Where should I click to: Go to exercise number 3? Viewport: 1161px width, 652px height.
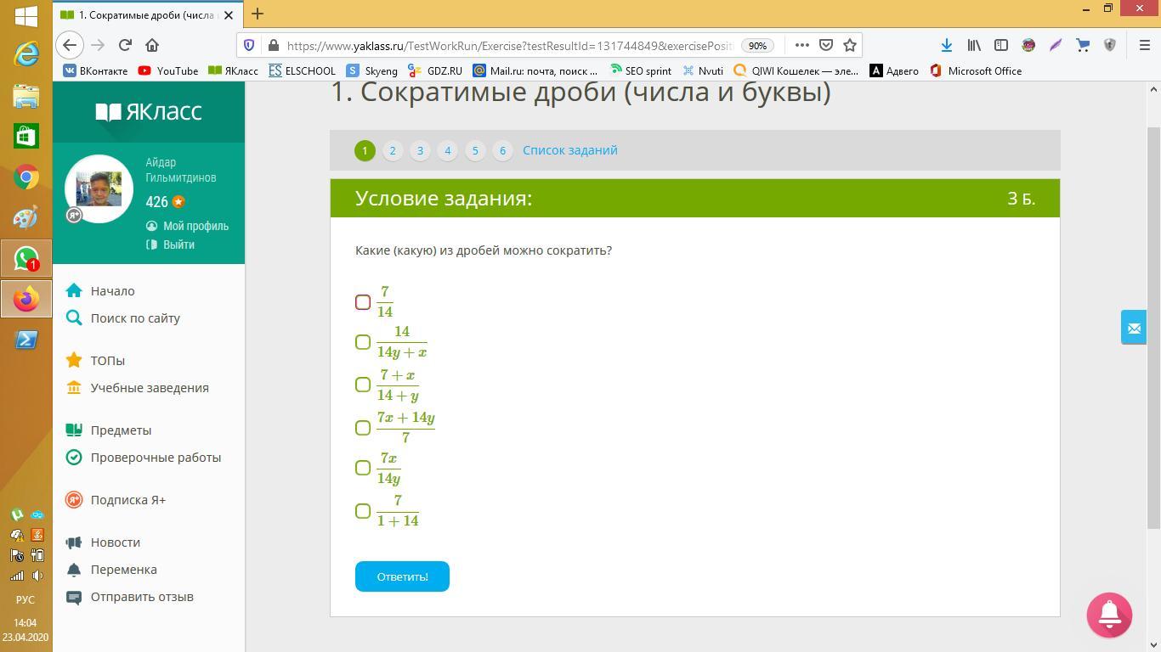click(x=420, y=150)
